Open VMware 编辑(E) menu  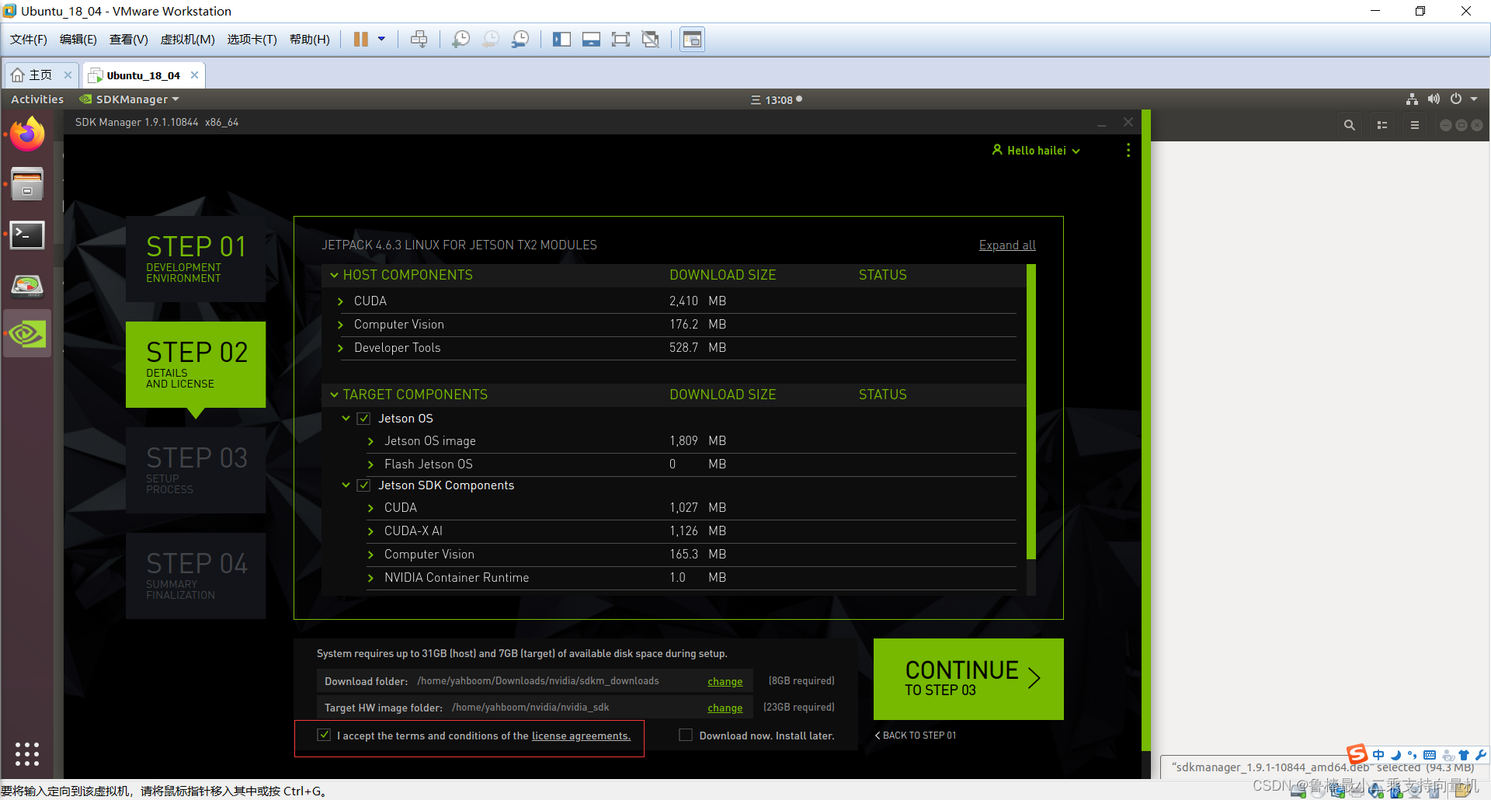[x=78, y=40]
